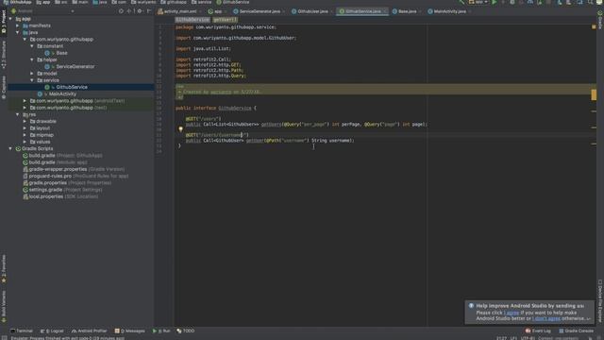Switch to the app editor tab
This screenshot has height=340, width=604.
(x=217, y=11)
